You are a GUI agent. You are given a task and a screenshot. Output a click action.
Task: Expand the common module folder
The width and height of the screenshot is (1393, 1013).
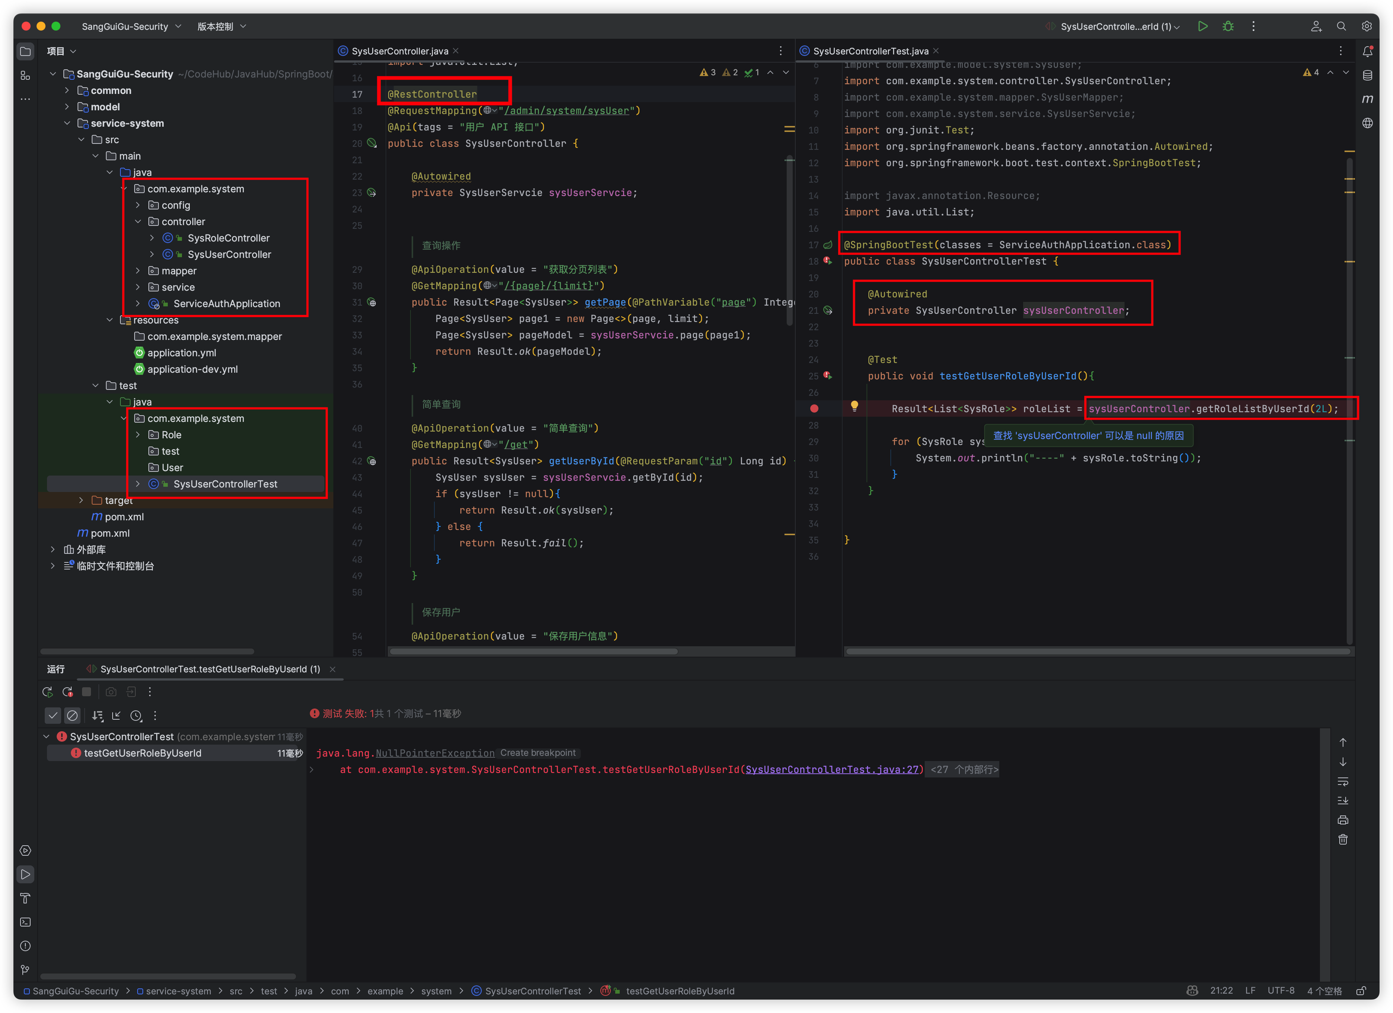67,90
